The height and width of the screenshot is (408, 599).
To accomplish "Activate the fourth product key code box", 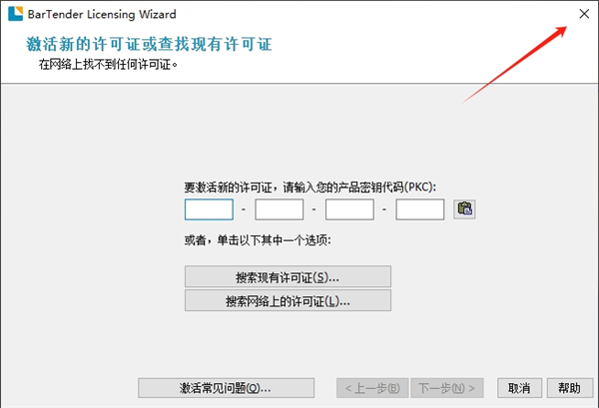I will 420,209.
